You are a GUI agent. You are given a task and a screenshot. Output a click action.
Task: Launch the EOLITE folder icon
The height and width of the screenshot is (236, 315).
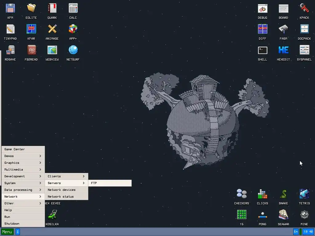tap(31, 8)
